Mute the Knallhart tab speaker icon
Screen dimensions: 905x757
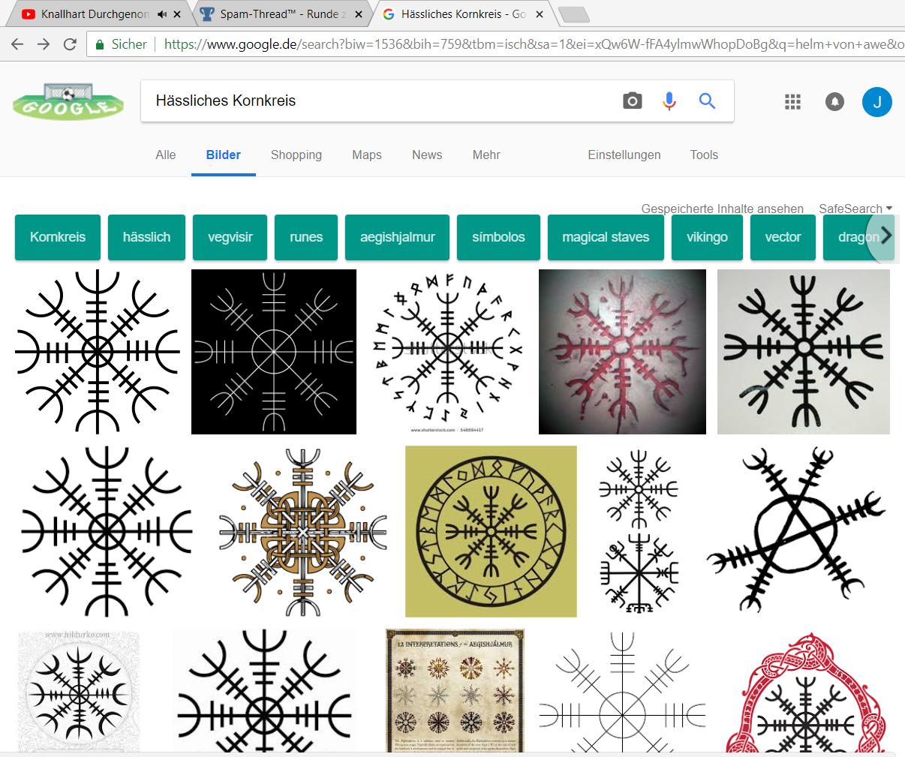[162, 14]
